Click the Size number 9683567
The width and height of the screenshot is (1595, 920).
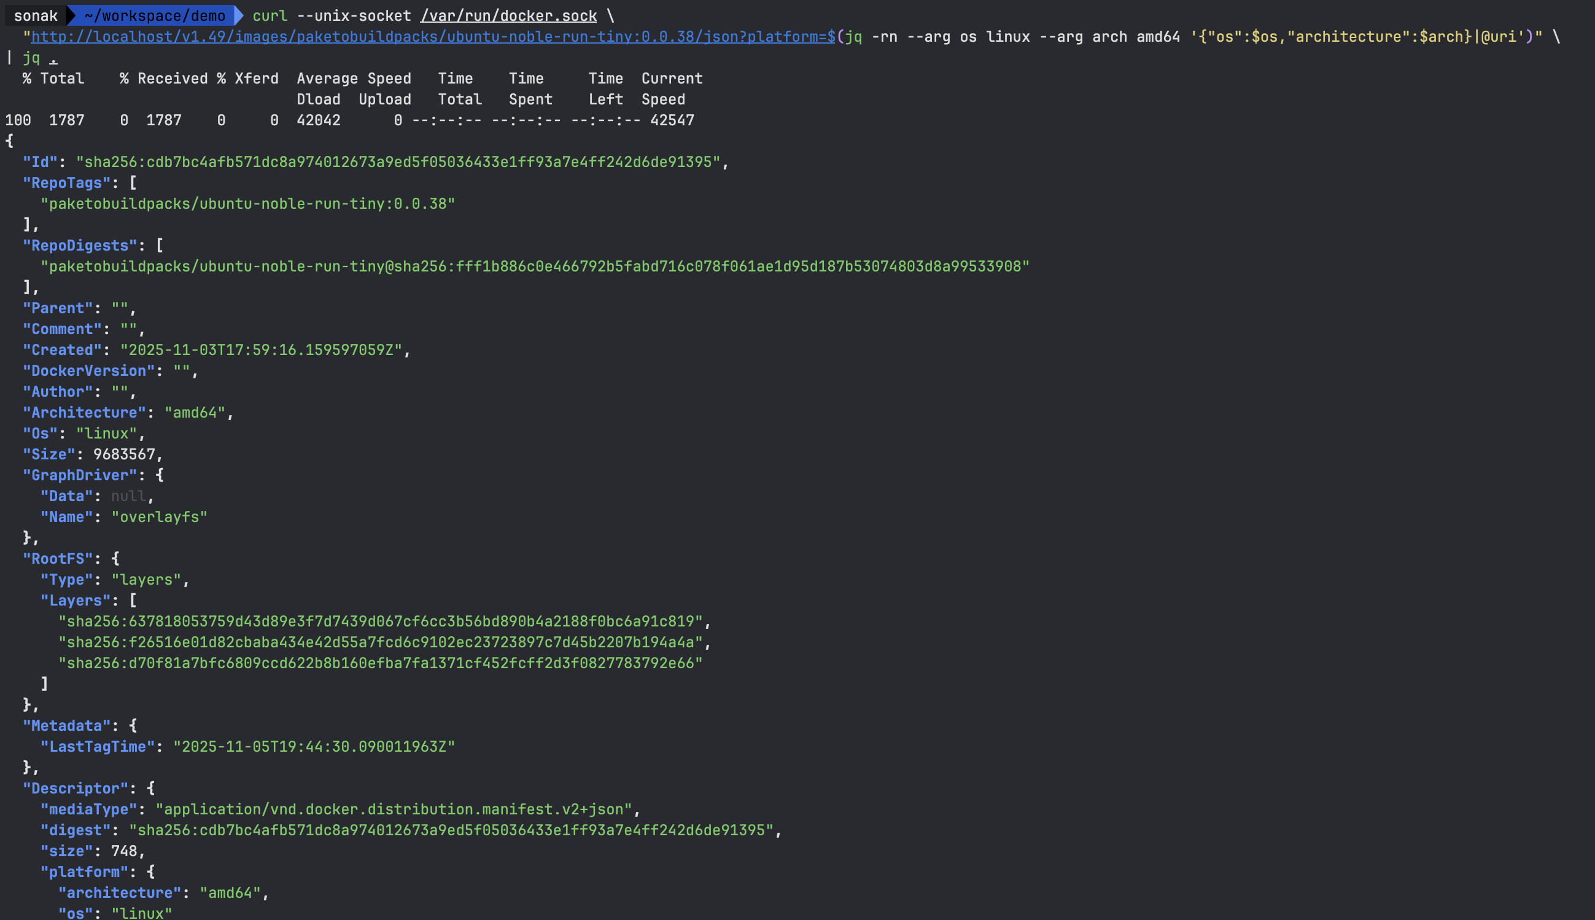(x=124, y=454)
